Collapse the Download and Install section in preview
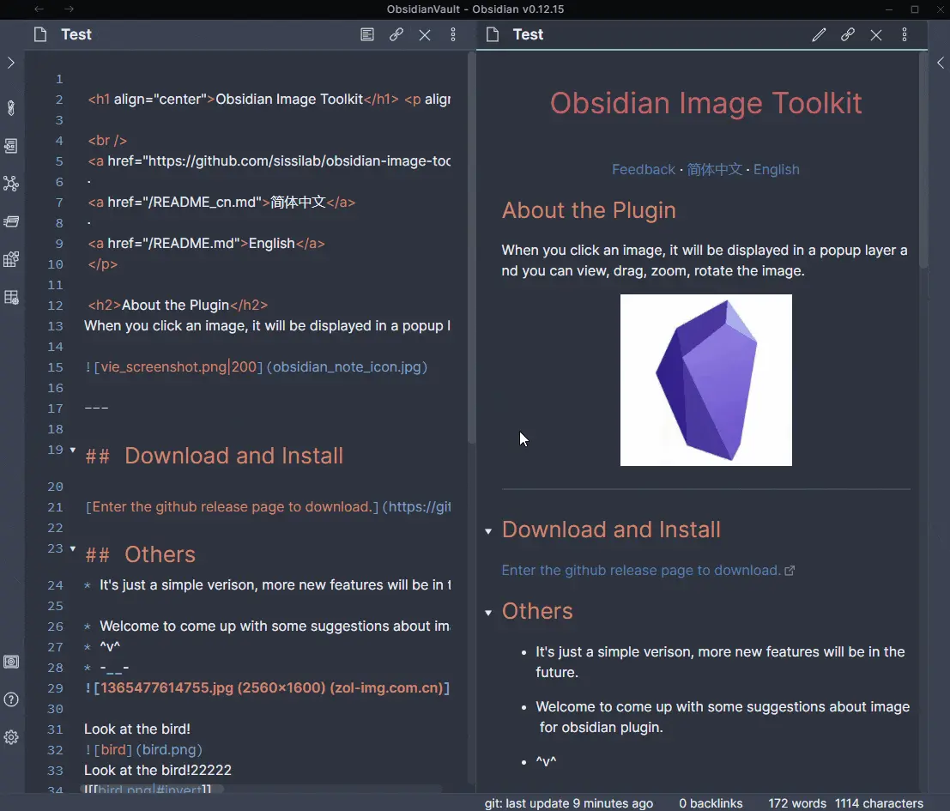The height and width of the screenshot is (811, 950). (488, 531)
